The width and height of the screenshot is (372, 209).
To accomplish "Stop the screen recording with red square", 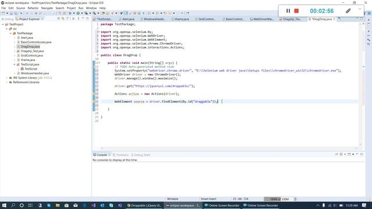I will pos(296,11).
